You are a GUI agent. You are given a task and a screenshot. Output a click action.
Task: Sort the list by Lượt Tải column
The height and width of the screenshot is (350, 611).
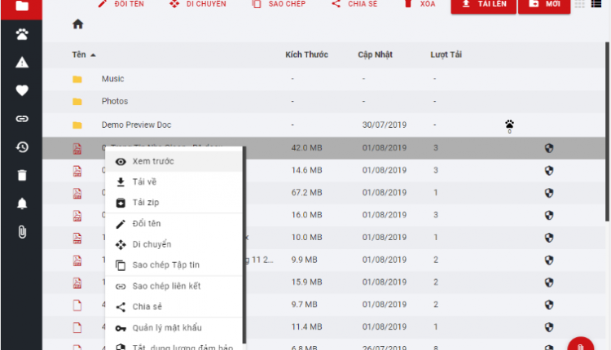pos(446,55)
